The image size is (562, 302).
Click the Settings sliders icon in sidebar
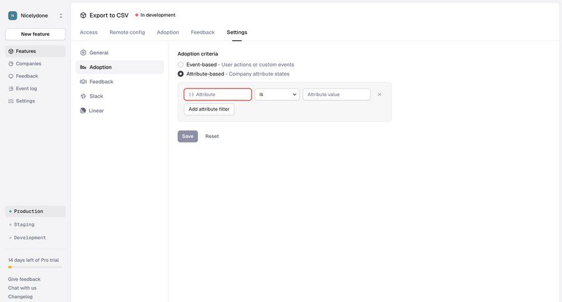tap(11, 101)
